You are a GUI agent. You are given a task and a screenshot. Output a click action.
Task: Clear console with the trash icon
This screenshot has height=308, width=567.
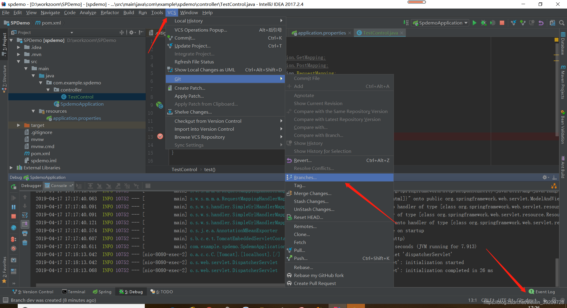pos(25,243)
